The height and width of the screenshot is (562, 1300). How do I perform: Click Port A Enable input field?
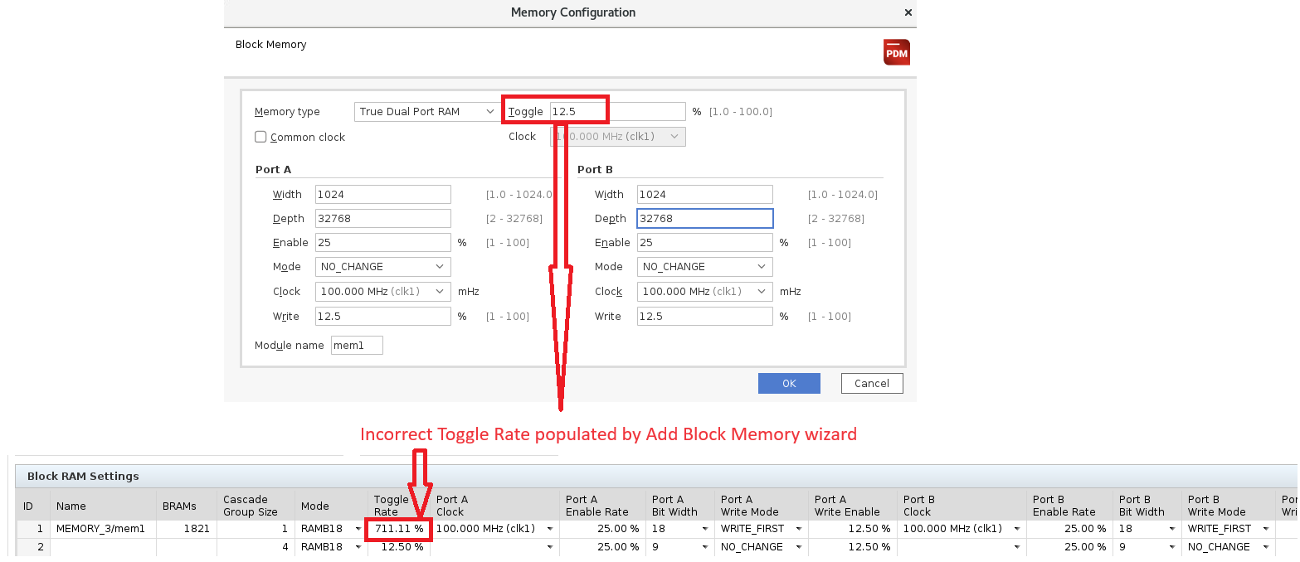[382, 243]
